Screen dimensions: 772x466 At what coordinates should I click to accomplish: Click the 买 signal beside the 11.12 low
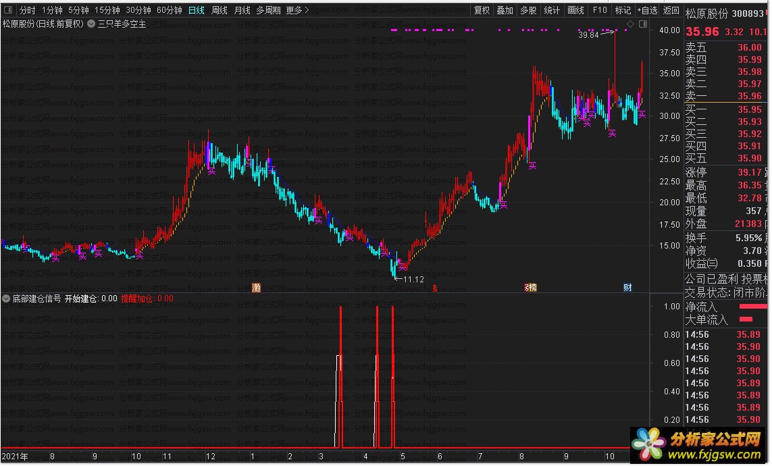[x=403, y=267]
